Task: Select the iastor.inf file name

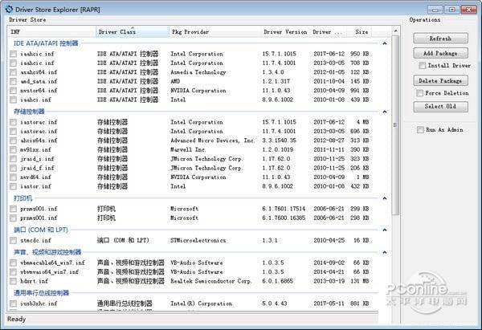Action: click(35, 186)
